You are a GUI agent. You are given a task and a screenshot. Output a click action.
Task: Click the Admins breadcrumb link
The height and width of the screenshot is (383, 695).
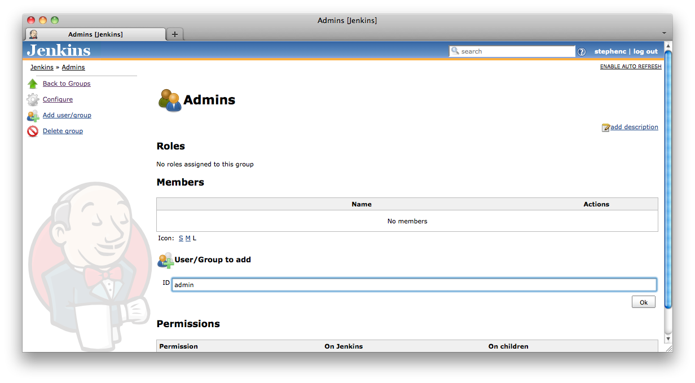(73, 67)
